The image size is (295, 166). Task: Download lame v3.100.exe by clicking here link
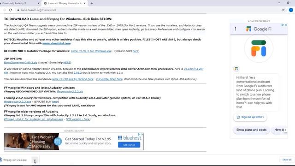(73, 79)
